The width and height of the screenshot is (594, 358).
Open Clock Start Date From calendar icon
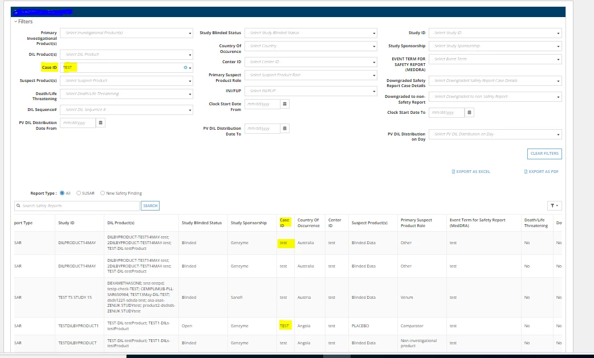[x=285, y=104]
